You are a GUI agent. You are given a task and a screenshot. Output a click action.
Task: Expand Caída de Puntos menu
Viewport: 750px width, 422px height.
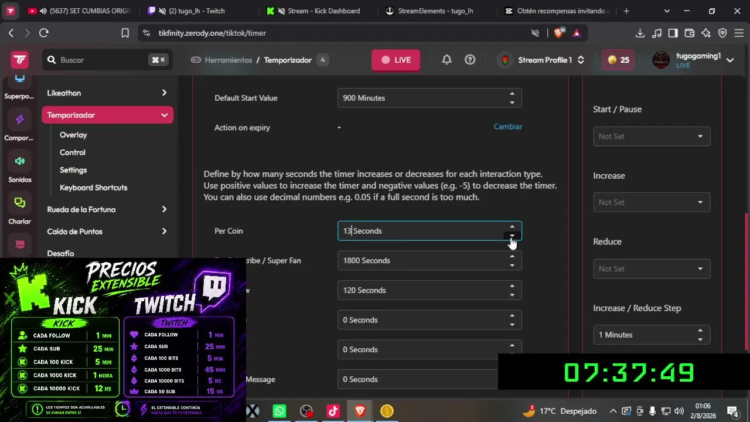pyautogui.click(x=107, y=232)
